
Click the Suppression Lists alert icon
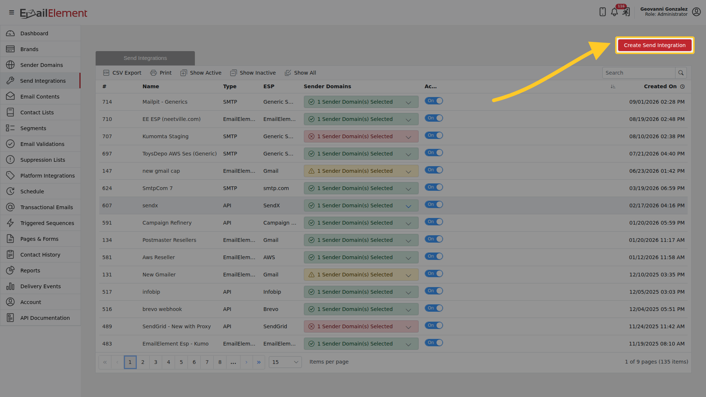pyautogui.click(x=10, y=160)
